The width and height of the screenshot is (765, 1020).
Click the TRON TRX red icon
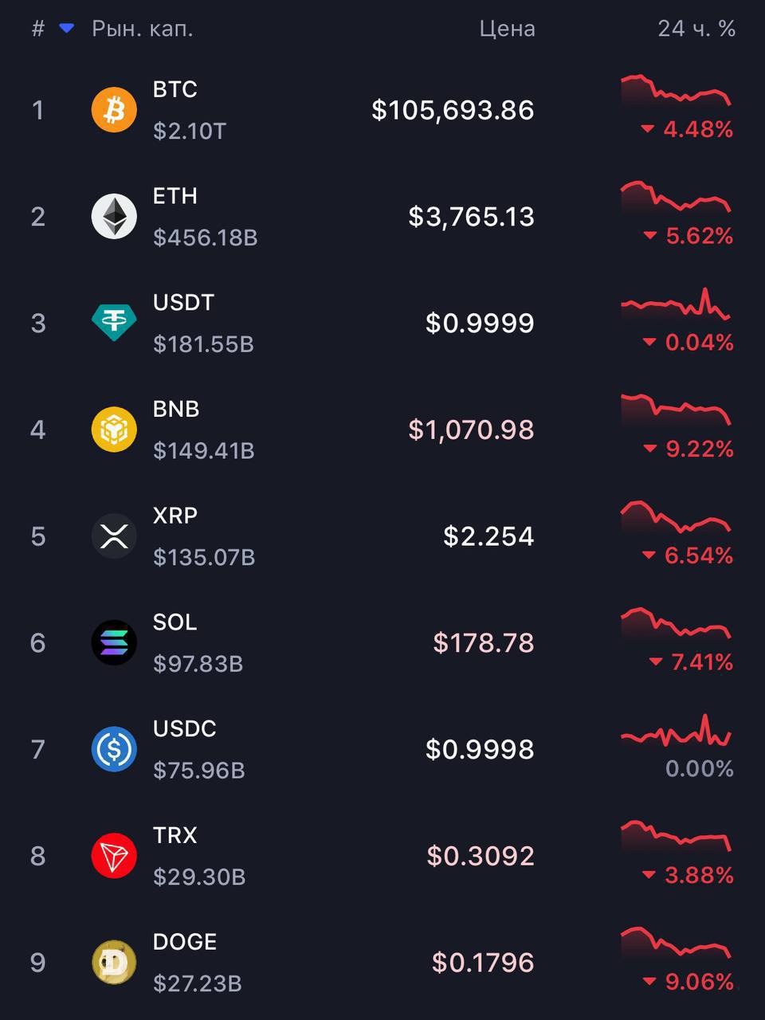click(x=114, y=856)
